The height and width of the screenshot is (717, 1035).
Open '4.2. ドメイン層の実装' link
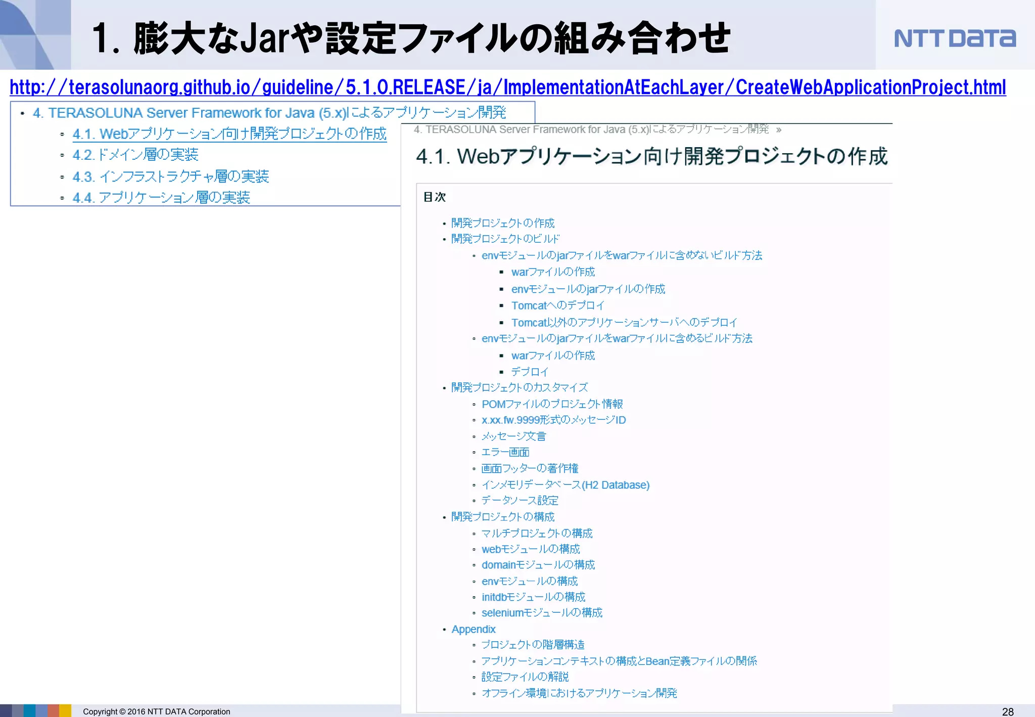tap(135, 155)
